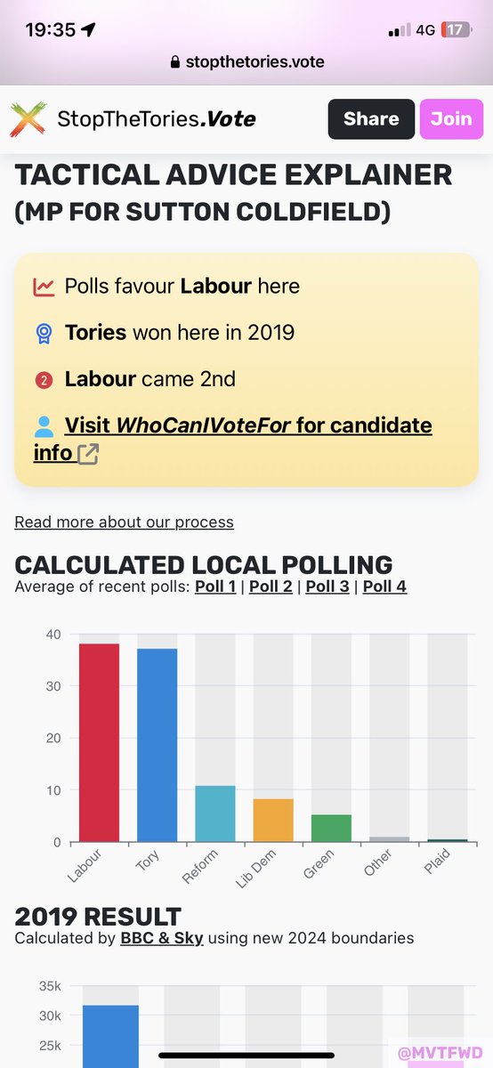The image size is (493, 1068).
Task: Tap the StopTheTories X logo icon
Action: pyautogui.click(x=28, y=119)
